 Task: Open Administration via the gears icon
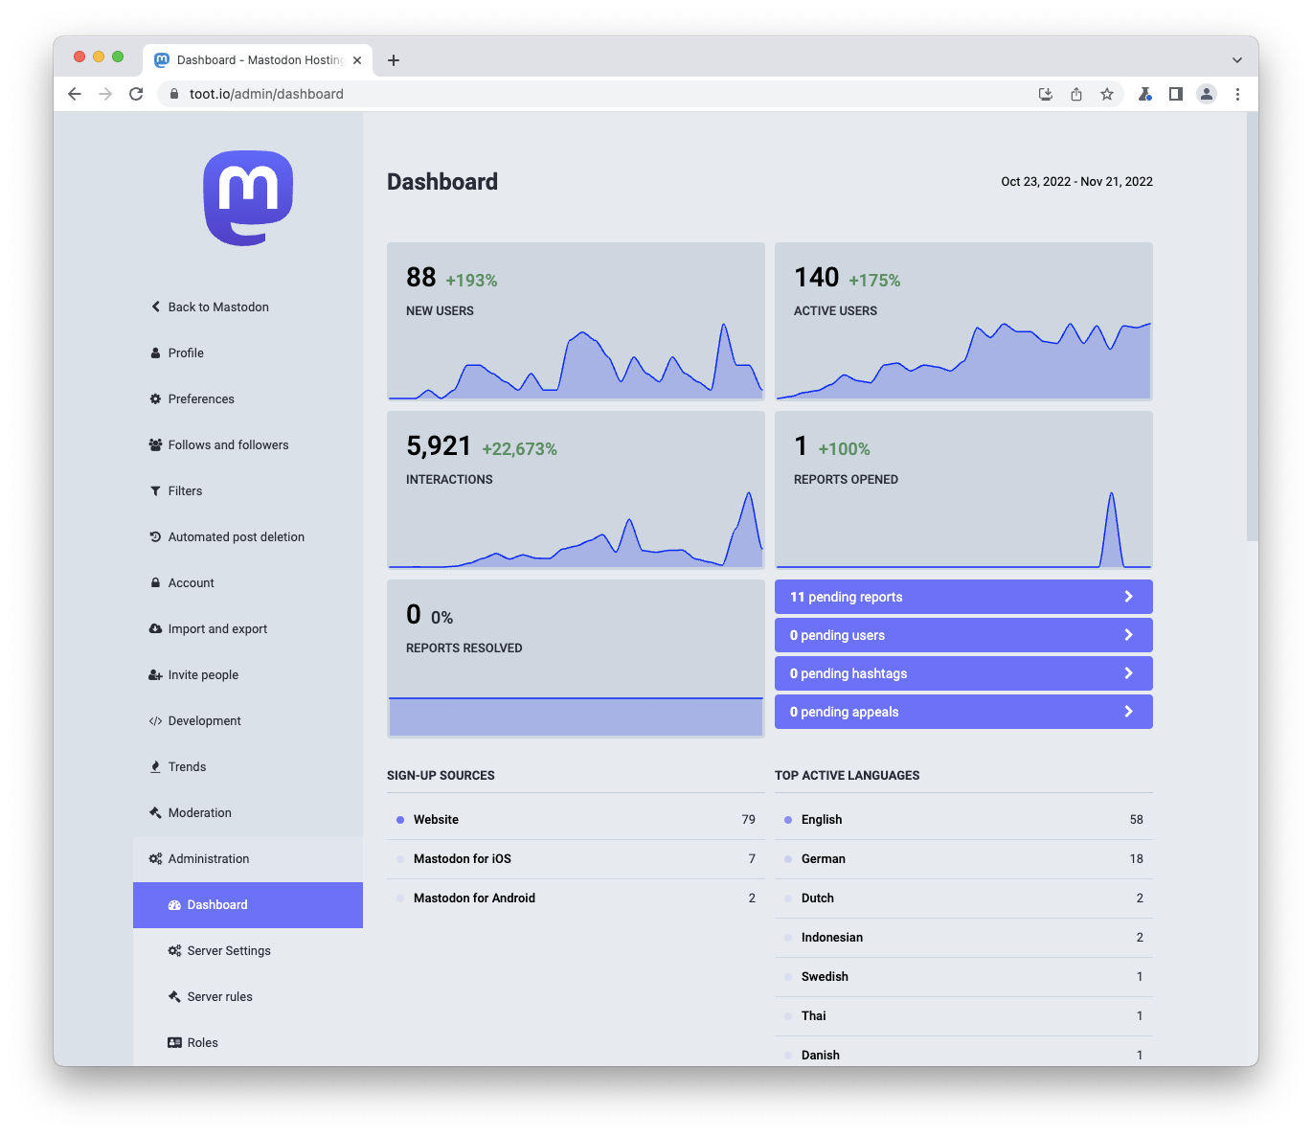(155, 858)
